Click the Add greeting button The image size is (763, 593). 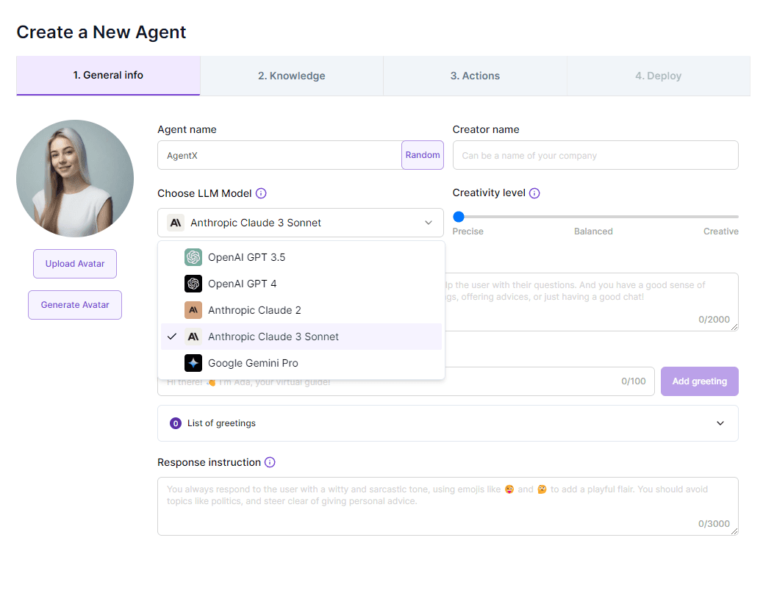coord(699,381)
